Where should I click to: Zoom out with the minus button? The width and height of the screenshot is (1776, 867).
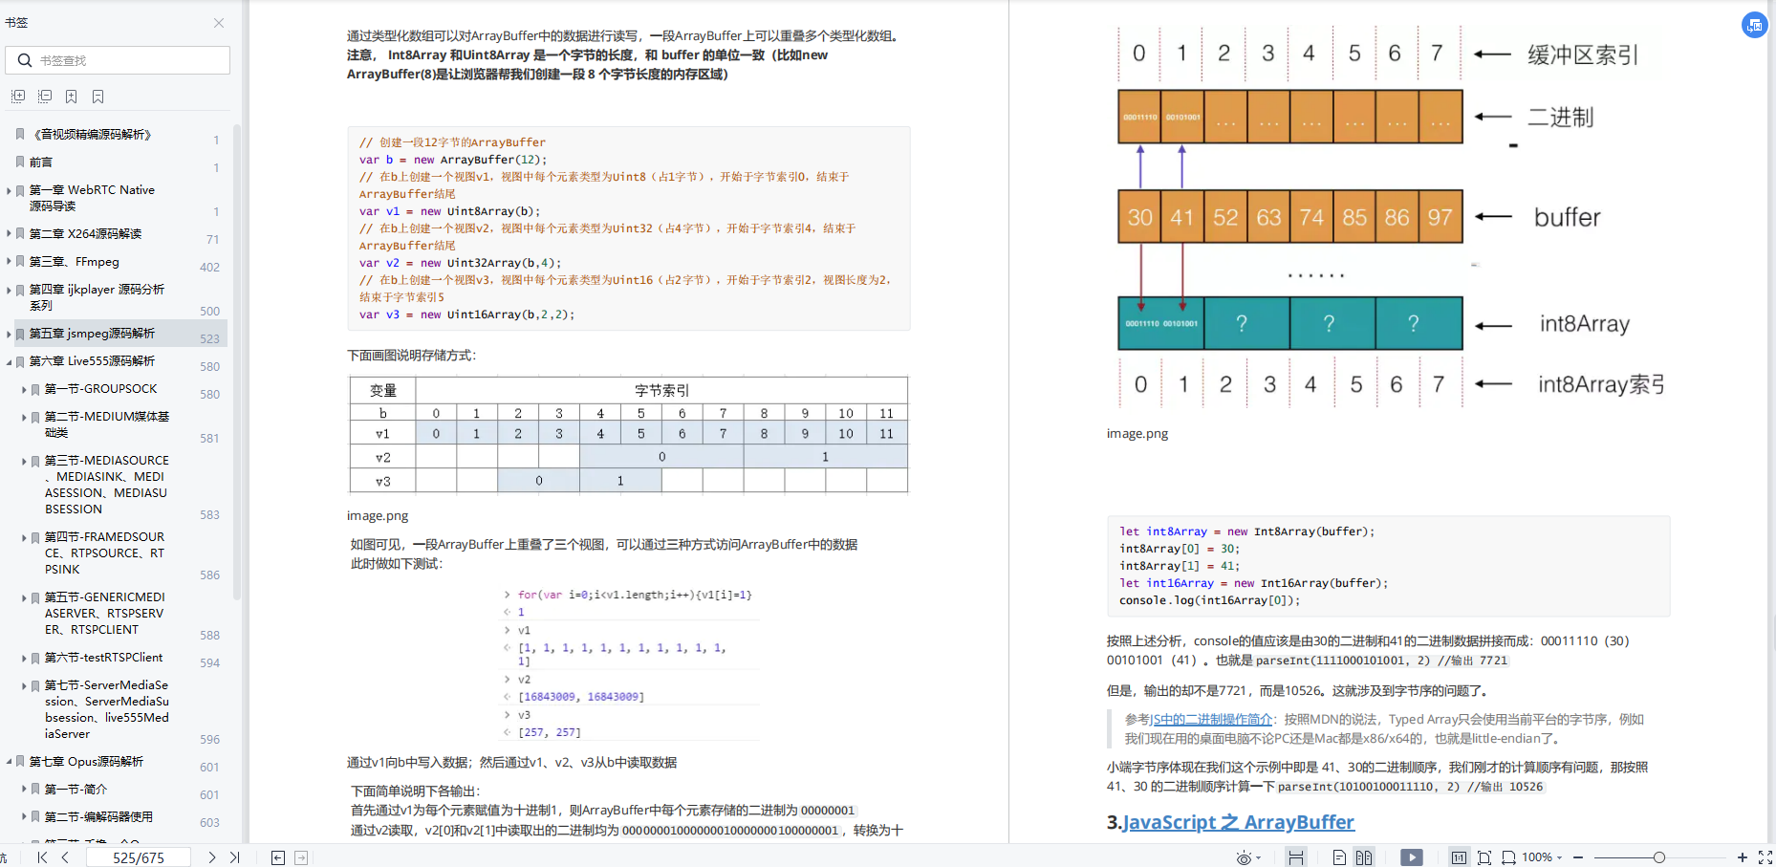(1578, 857)
